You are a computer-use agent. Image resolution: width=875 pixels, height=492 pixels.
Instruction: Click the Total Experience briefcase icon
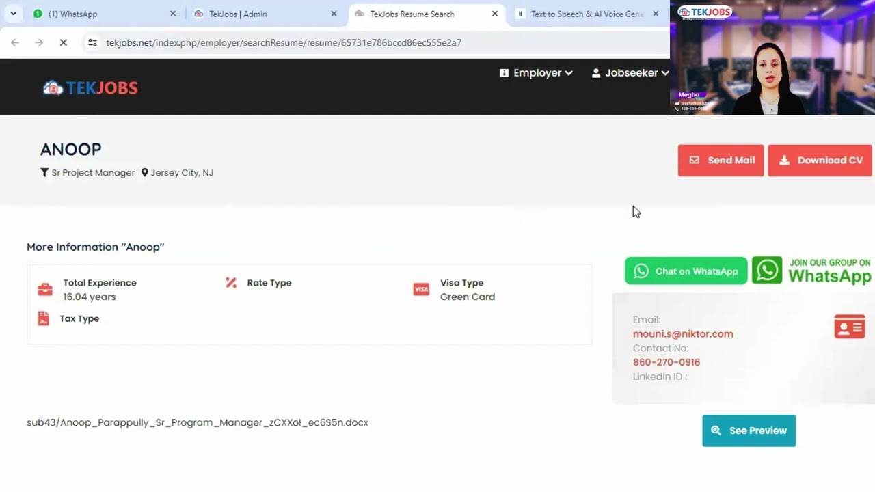coord(45,290)
